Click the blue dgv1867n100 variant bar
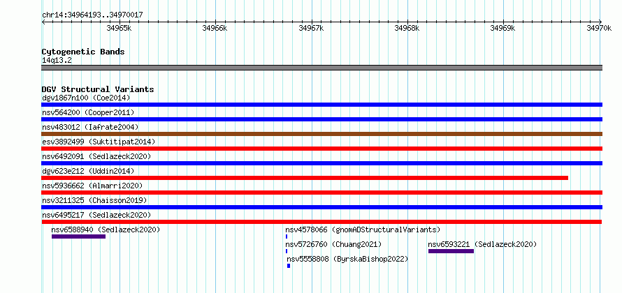This screenshot has width=622, height=293. (x=321, y=105)
